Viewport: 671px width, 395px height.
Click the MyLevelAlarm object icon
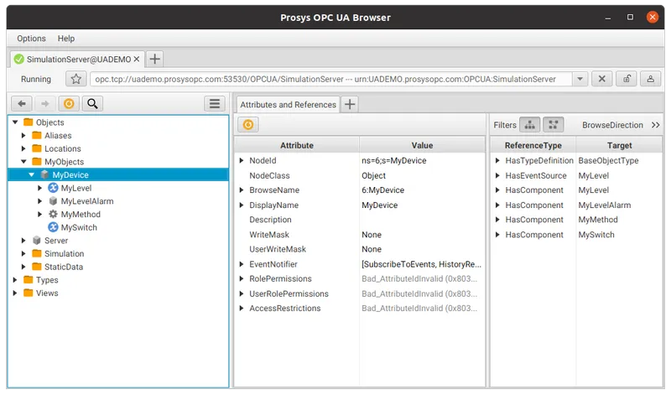click(x=53, y=200)
